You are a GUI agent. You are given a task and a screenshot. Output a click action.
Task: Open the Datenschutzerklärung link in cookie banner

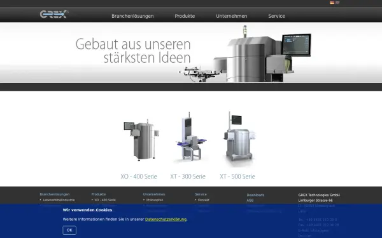(x=166, y=220)
